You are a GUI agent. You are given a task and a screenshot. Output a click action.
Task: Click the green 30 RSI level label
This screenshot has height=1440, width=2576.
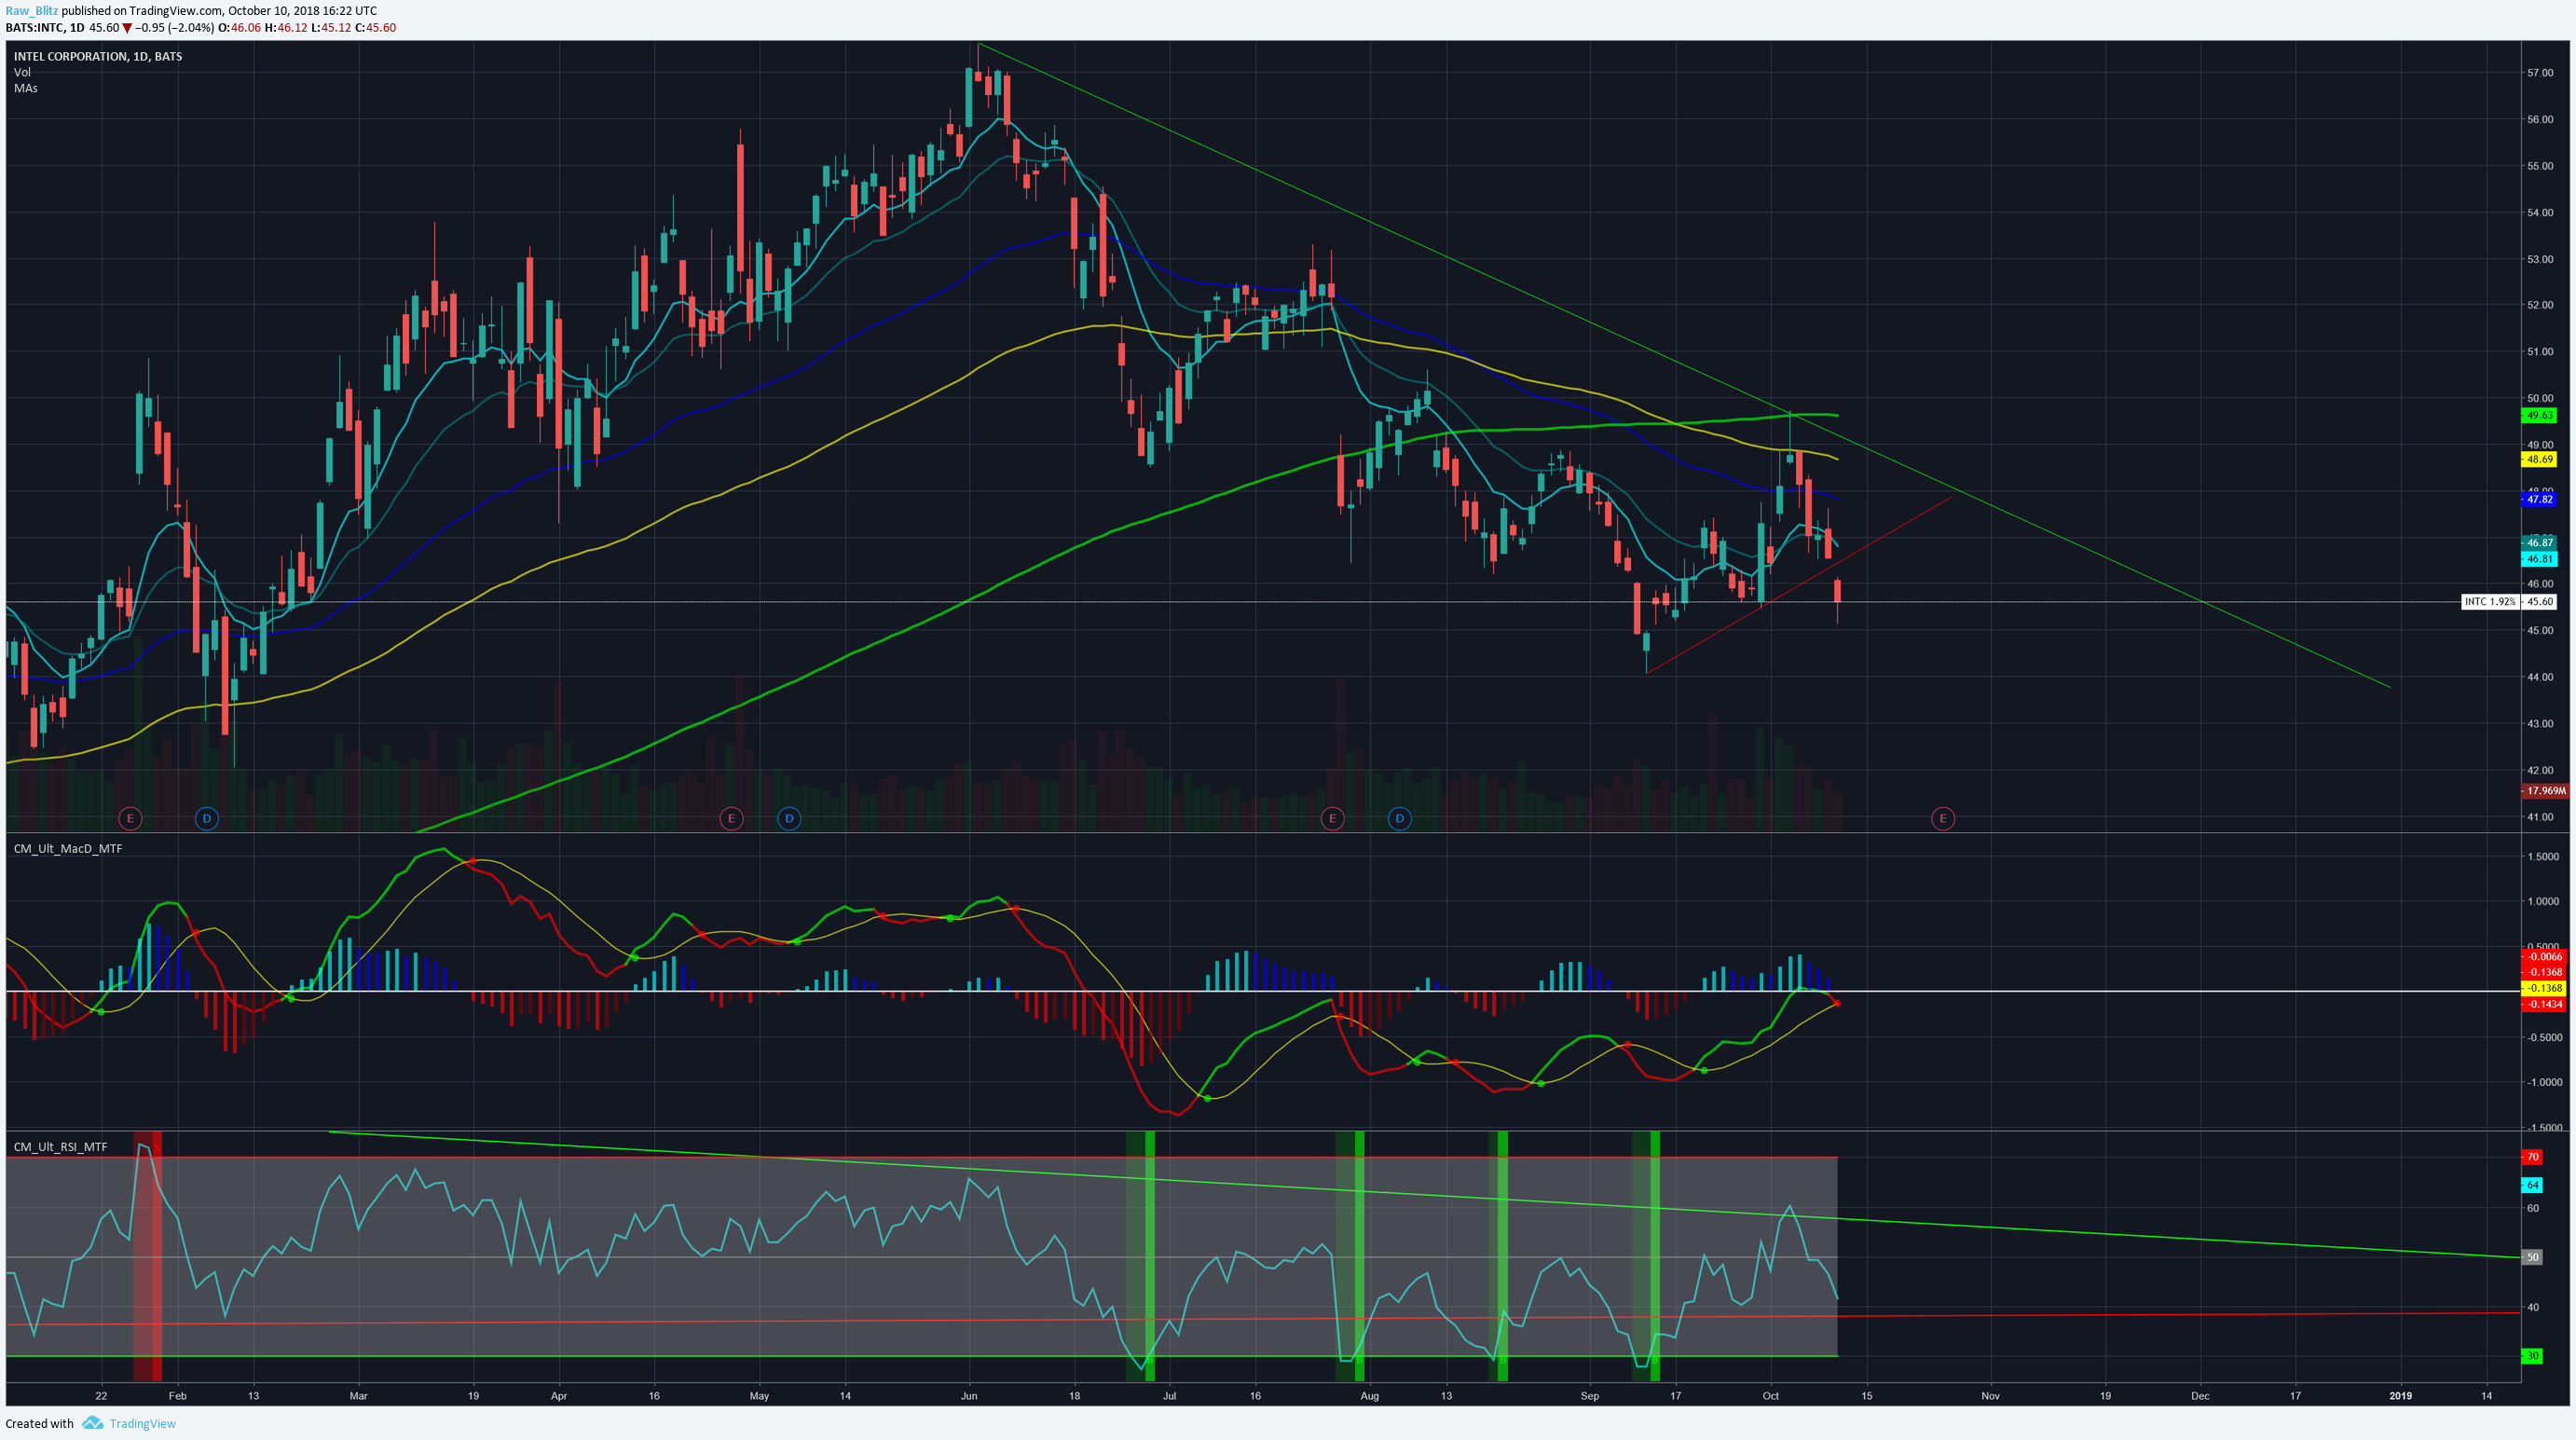coord(2532,1356)
